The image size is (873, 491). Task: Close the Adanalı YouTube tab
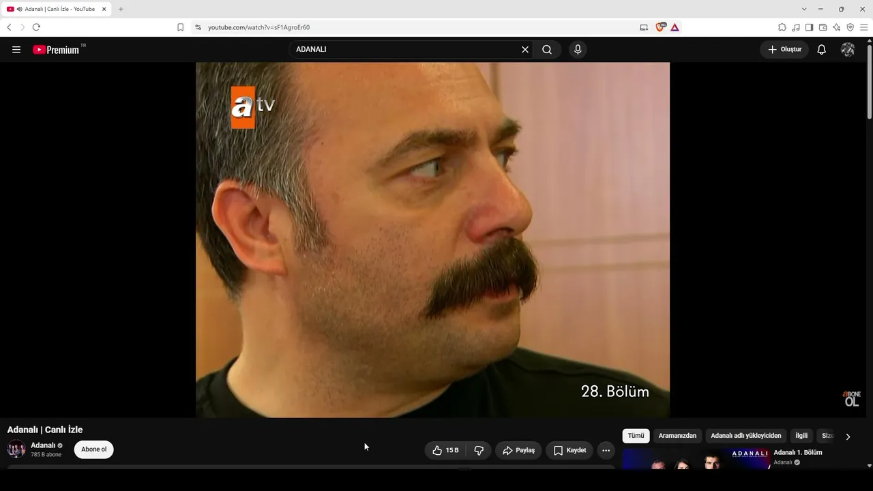tap(104, 9)
